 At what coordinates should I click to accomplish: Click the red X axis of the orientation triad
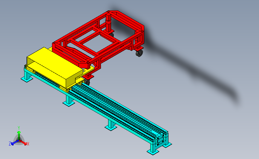point(23,143)
